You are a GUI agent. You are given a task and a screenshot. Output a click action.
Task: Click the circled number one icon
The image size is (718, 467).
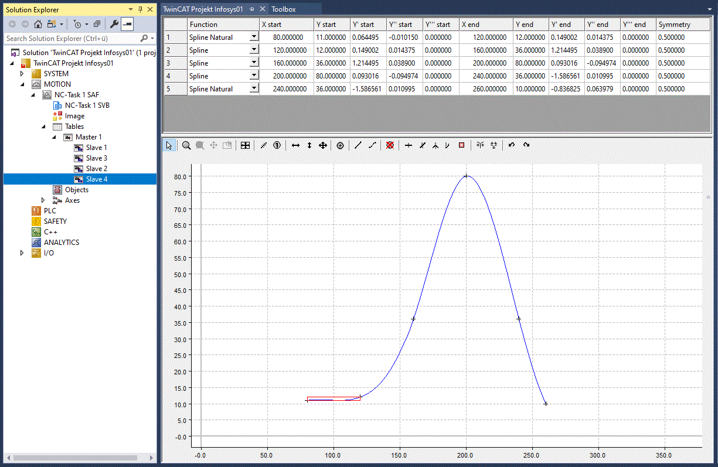tap(277, 145)
